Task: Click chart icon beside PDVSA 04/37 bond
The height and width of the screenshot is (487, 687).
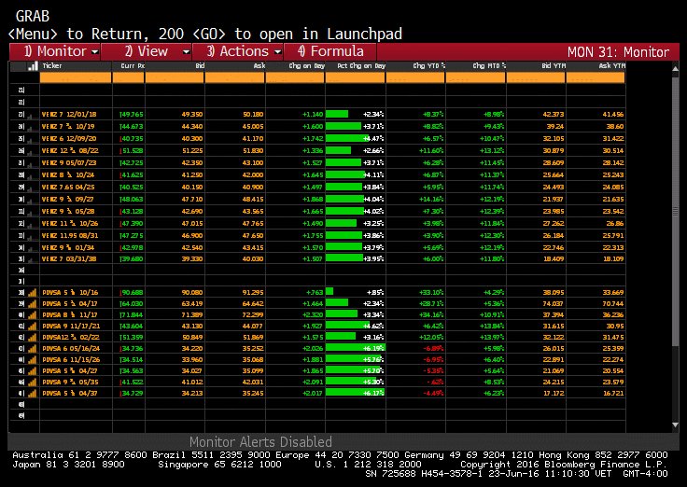Action: (x=33, y=394)
